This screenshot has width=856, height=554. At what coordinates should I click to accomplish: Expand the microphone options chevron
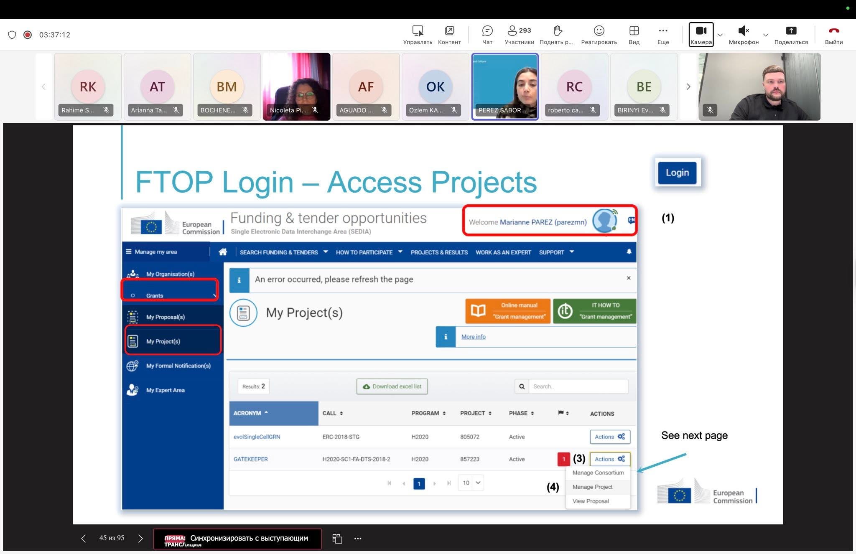click(766, 35)
